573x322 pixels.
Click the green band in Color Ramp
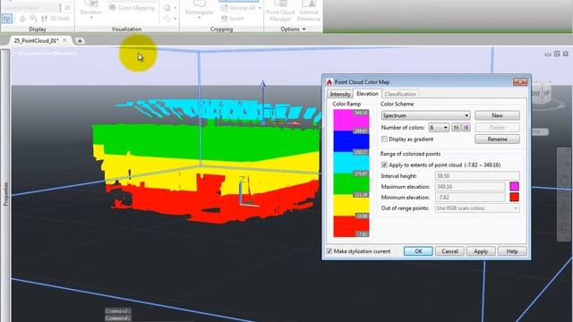click(351, 183)
